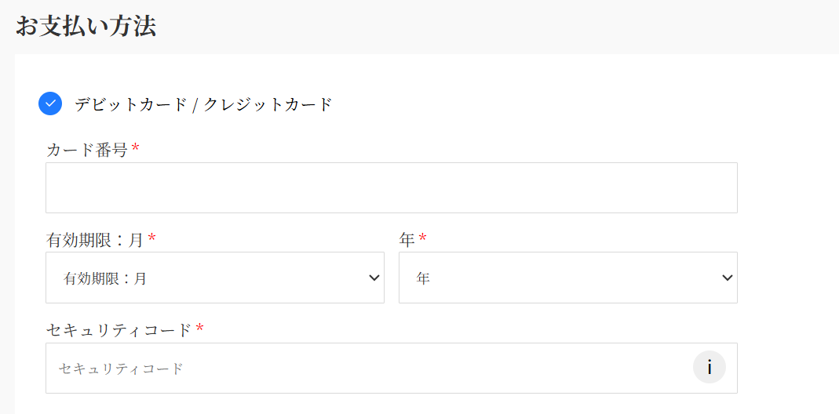Click the セキュリティコード placeholder text in field
The height and width of the screenshot is (414, 839).
point(121,369)
